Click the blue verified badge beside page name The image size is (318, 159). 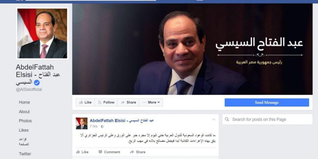(37, 83)
